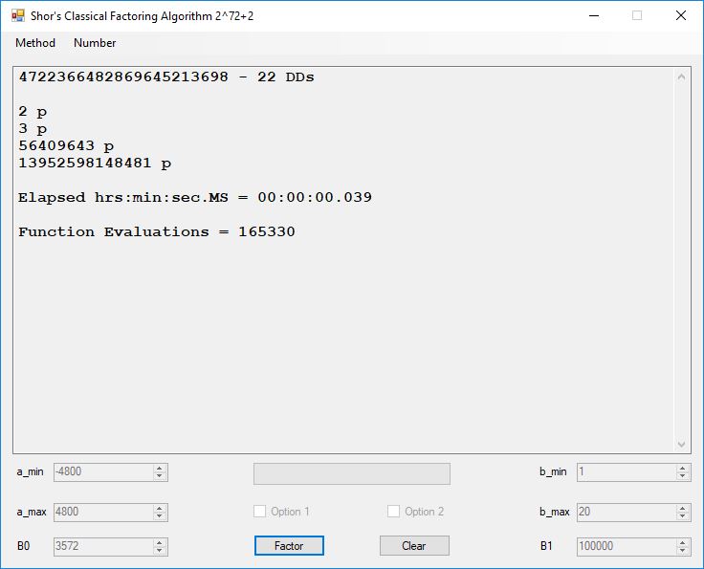The width and height of the screenshot is (704, 569).
Task: Decrease a_min with the down arrow
Action: 160,476
